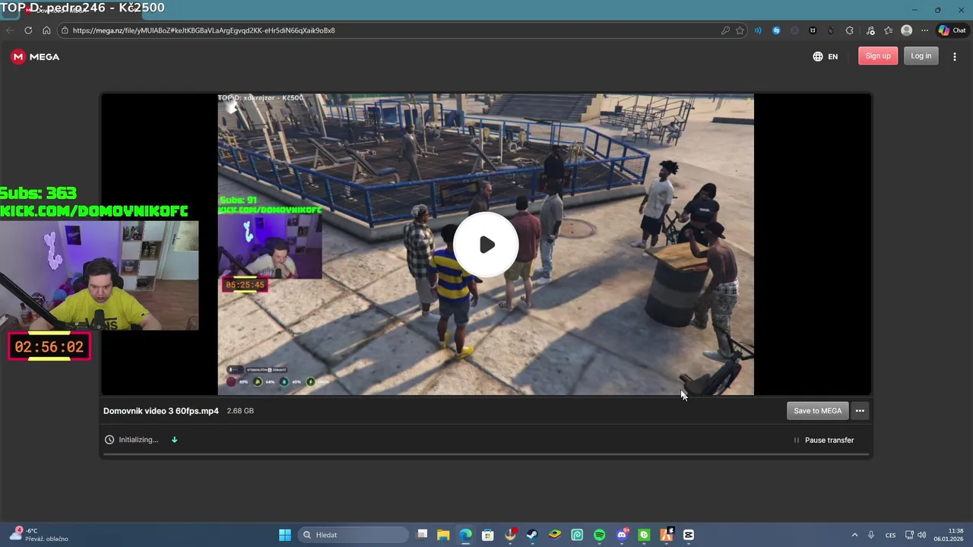Add this page to favorites star
This screenshot has height=547, width=973.
[x=740, y=30]
